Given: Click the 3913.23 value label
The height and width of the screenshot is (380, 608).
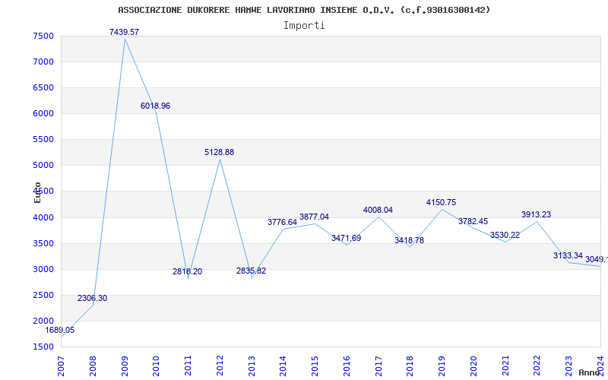Looking at the screenshot, I should coord(537,214).
